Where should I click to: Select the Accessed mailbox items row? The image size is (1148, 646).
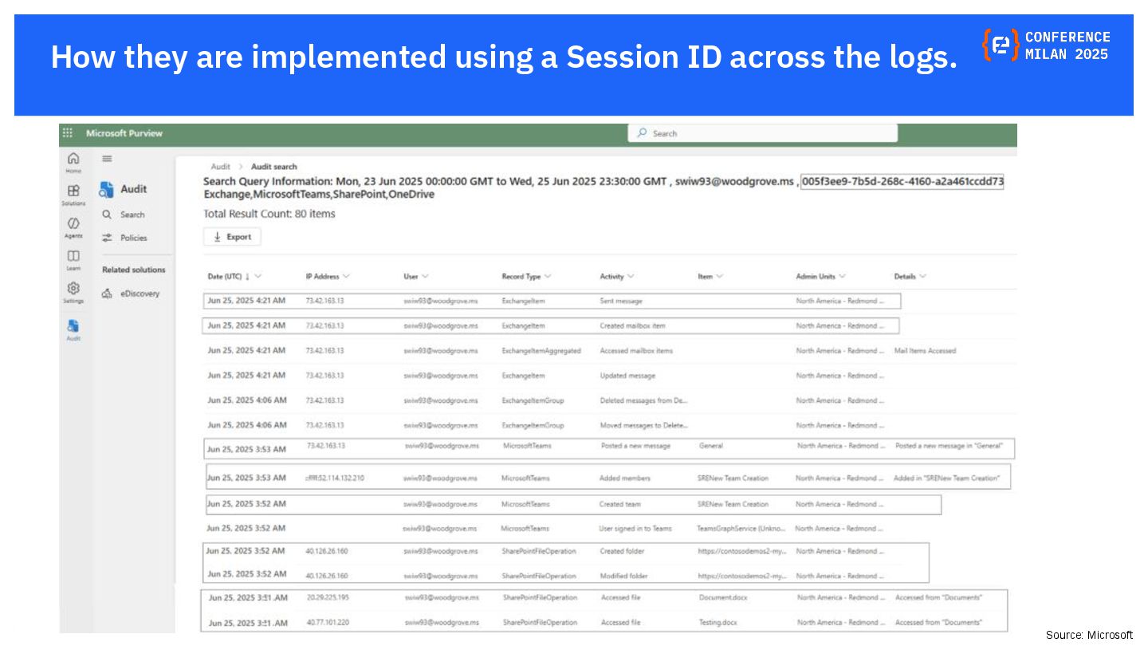[x=610, y=351]
